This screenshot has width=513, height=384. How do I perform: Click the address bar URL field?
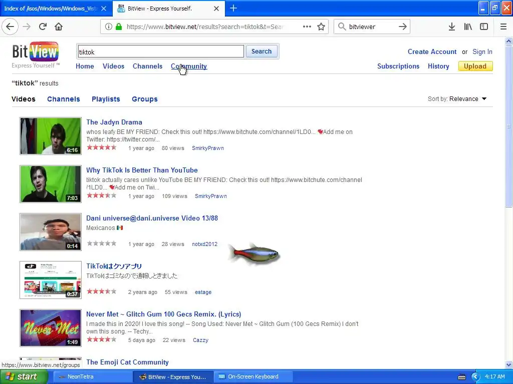205,26
